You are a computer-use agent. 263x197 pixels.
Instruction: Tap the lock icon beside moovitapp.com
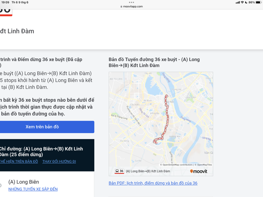coord(121,7)
